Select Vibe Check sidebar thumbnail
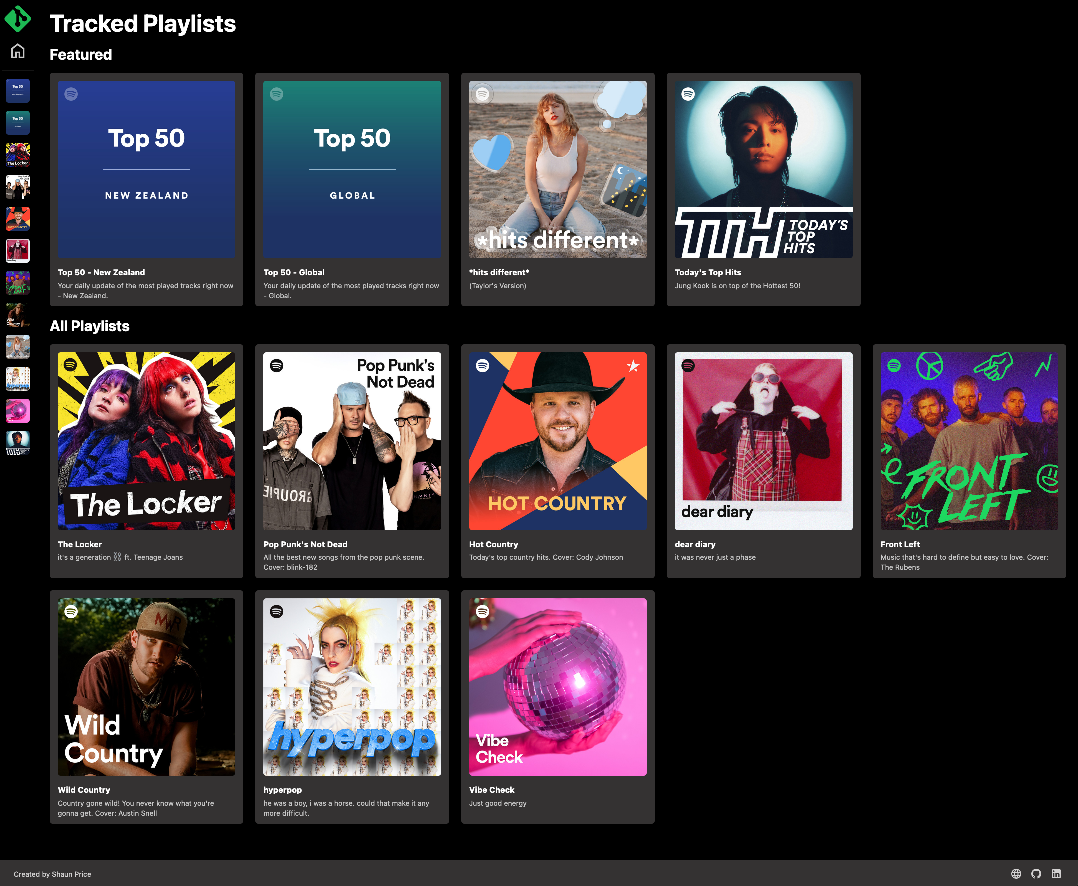 (18, 411)
